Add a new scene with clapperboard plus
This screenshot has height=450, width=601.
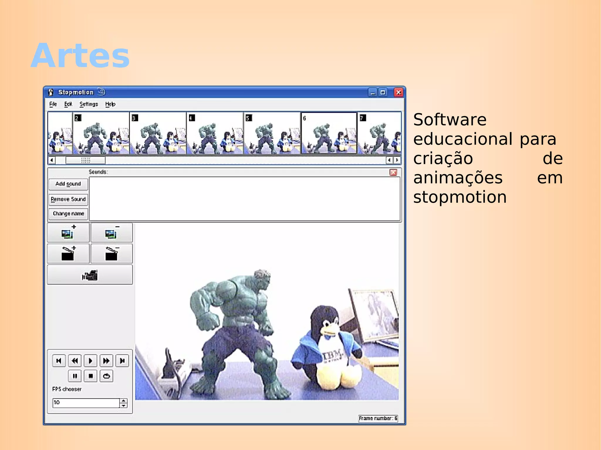coord(68,254)
